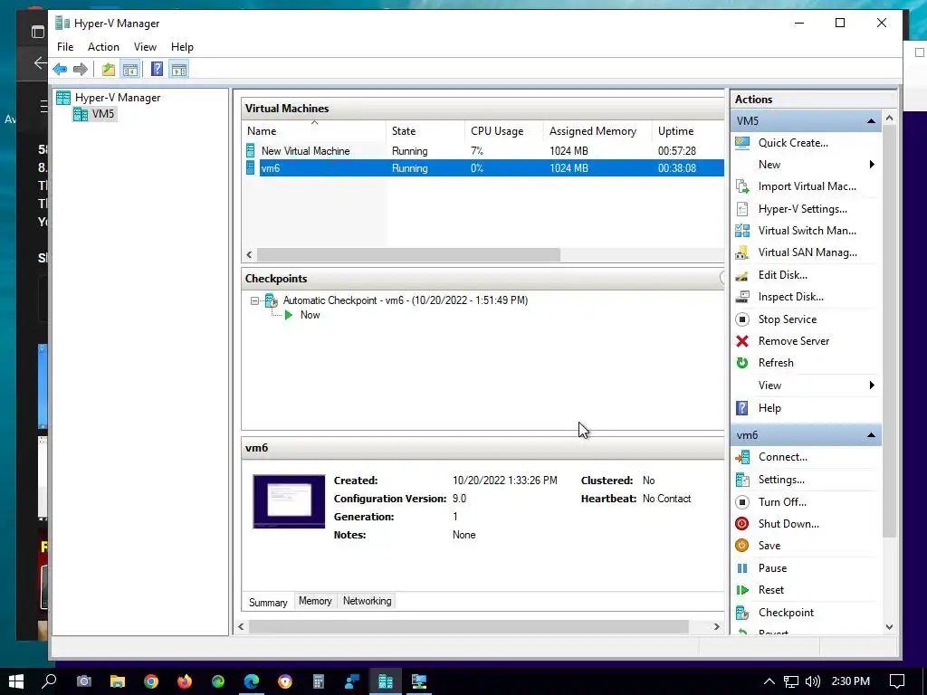Viewport: 927px width, 695px height.
Task: Click the Inspect Disk icon
Action: coord(742,297)
